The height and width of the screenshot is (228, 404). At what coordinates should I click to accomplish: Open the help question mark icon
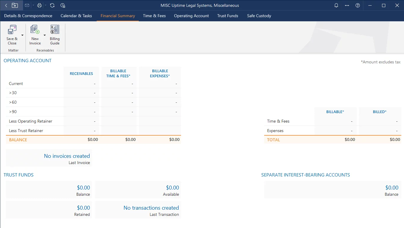tap(358, 5)
